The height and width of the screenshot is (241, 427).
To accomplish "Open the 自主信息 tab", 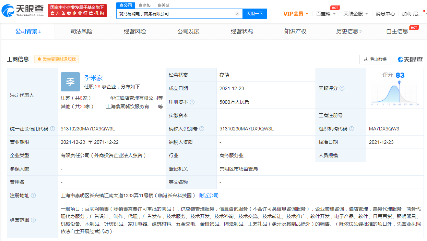I will click(397, 31).
